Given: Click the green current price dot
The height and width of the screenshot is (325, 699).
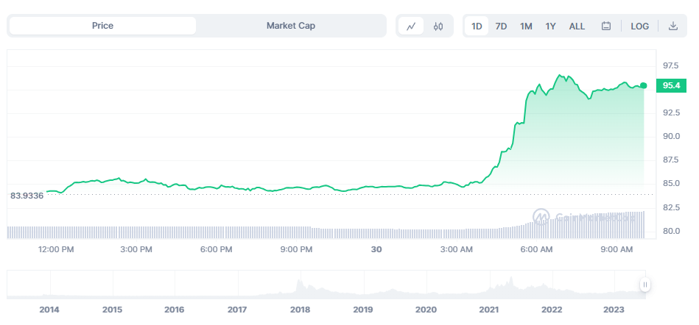Looking at the screenshot, I should [x=644, y=86].
